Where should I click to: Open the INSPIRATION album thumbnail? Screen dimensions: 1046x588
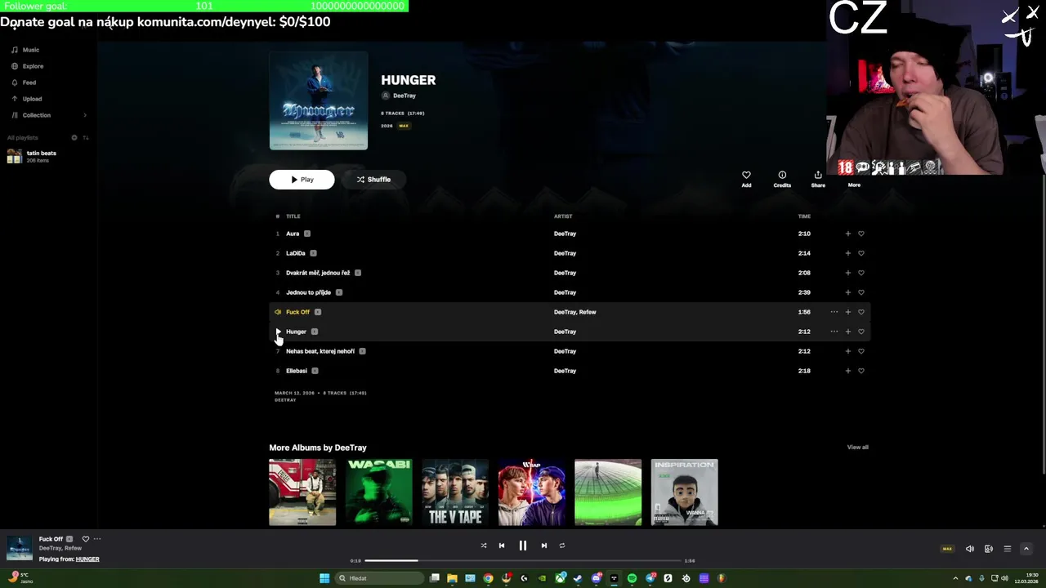684,492
